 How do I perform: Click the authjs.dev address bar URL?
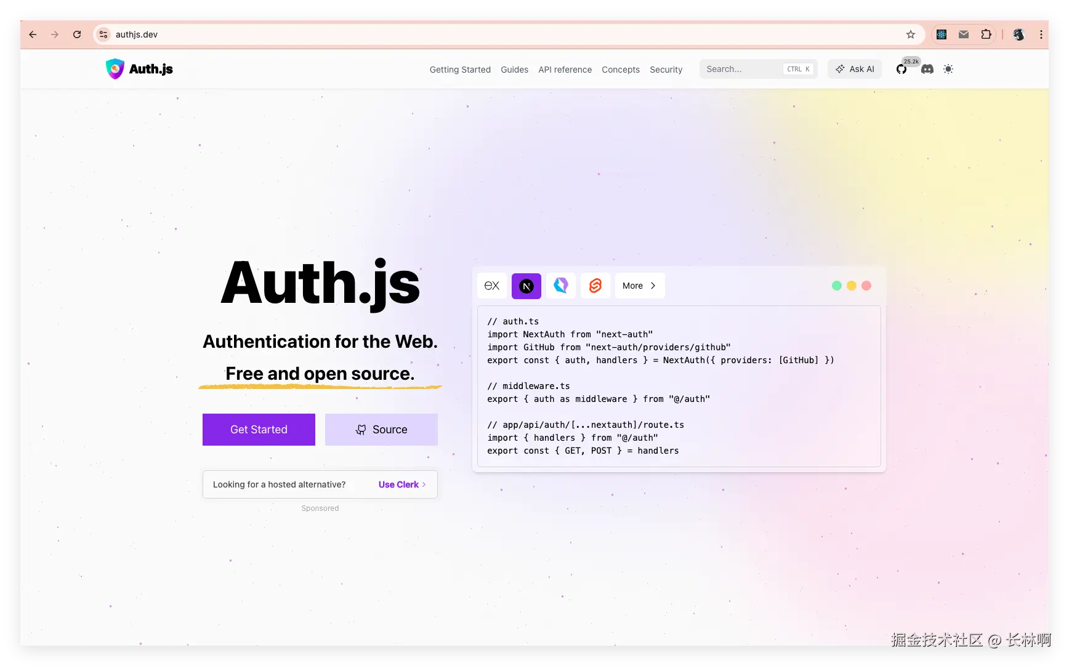pos(137,34)
